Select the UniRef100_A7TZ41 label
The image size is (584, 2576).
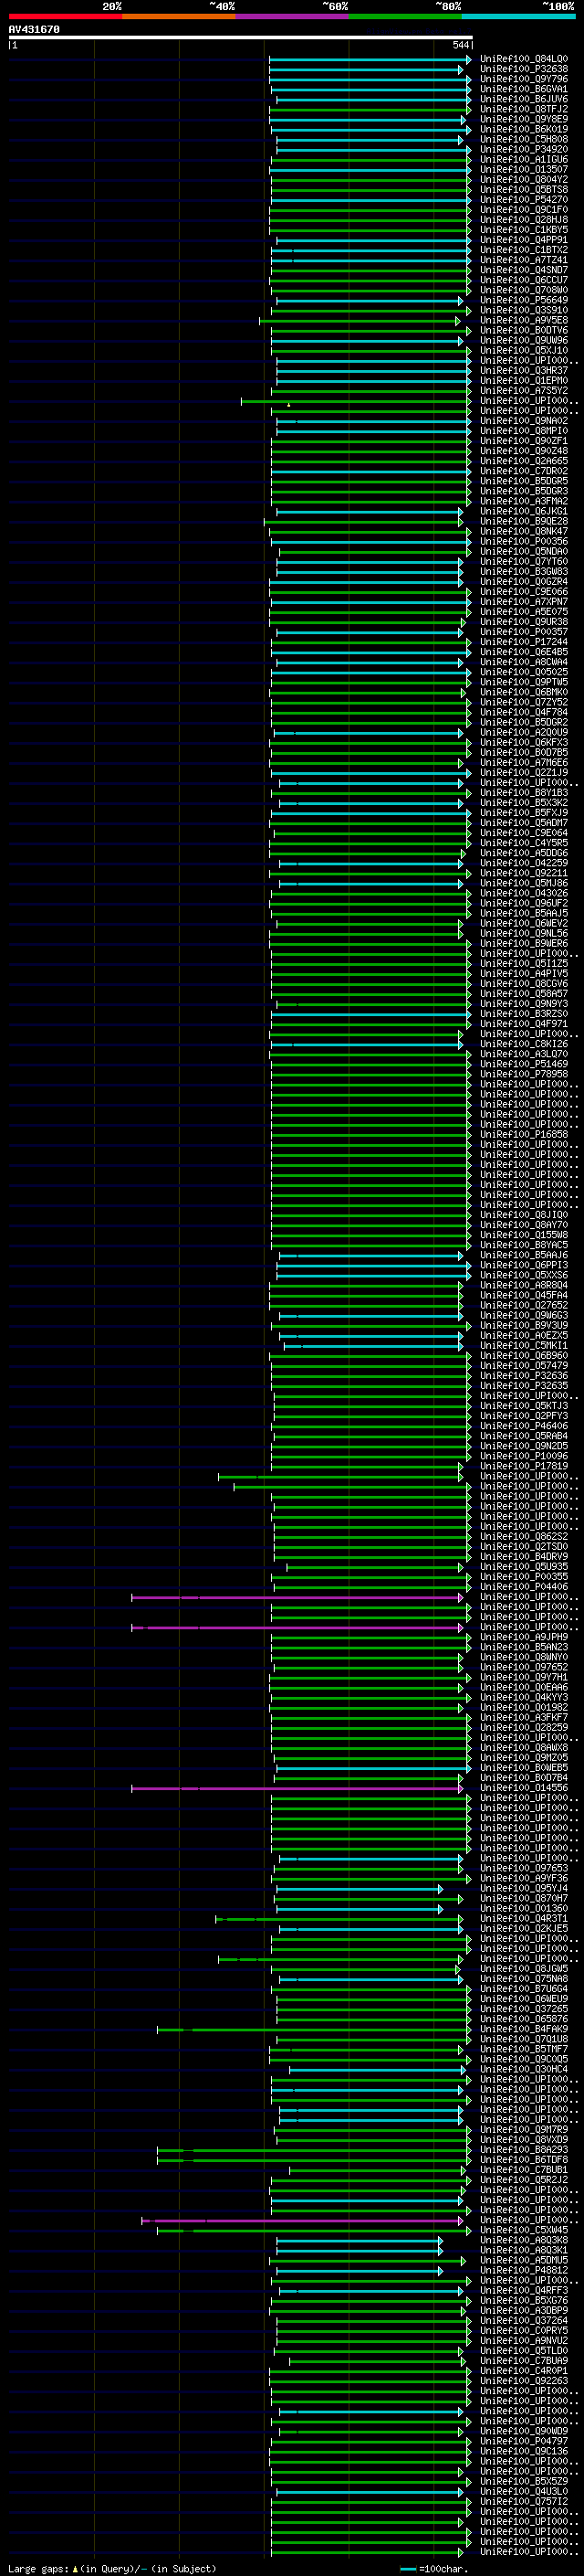[x=523, y=260]
